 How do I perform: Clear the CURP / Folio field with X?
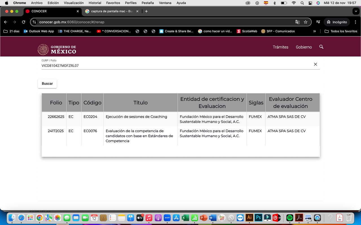tap(315, 64)
